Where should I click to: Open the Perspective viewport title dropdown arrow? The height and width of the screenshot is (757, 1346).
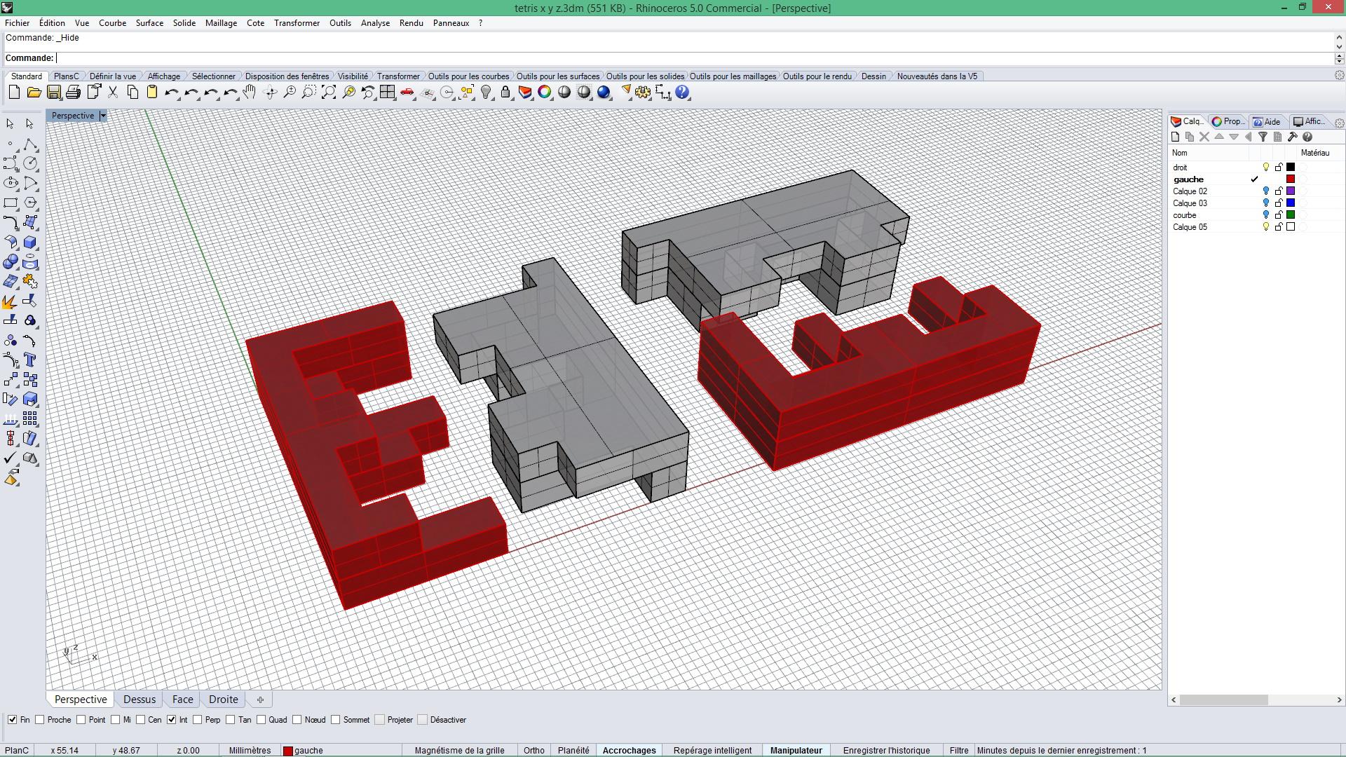click(x=103, y=116)
